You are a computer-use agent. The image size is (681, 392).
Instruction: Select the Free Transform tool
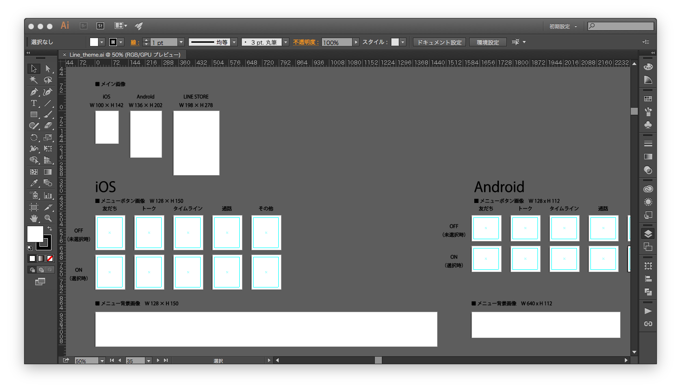[x=48, y=149]
